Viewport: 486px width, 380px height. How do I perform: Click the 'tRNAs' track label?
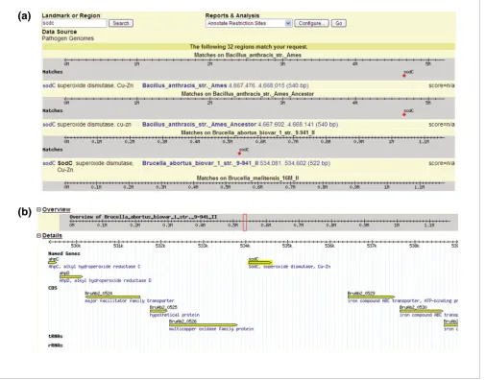[x=56, y=337]
